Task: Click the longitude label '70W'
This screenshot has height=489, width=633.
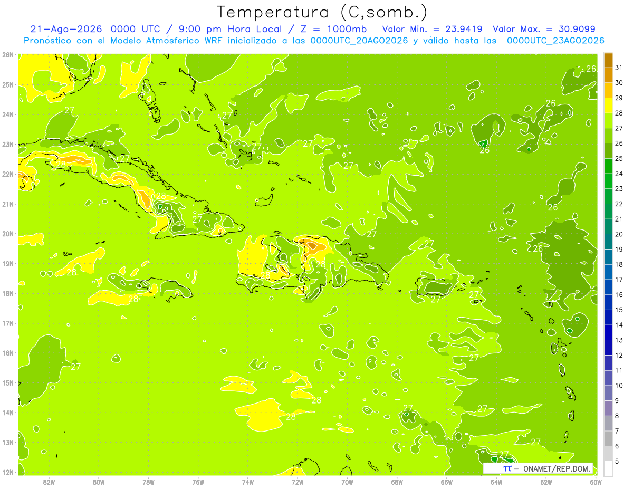Action: pyautogui.click(x=347, y=482)
